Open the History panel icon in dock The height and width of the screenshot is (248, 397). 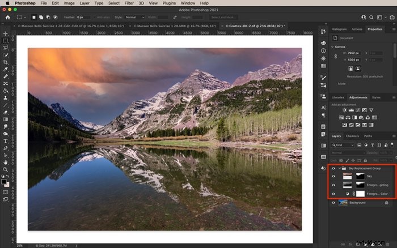coord(323,32)
